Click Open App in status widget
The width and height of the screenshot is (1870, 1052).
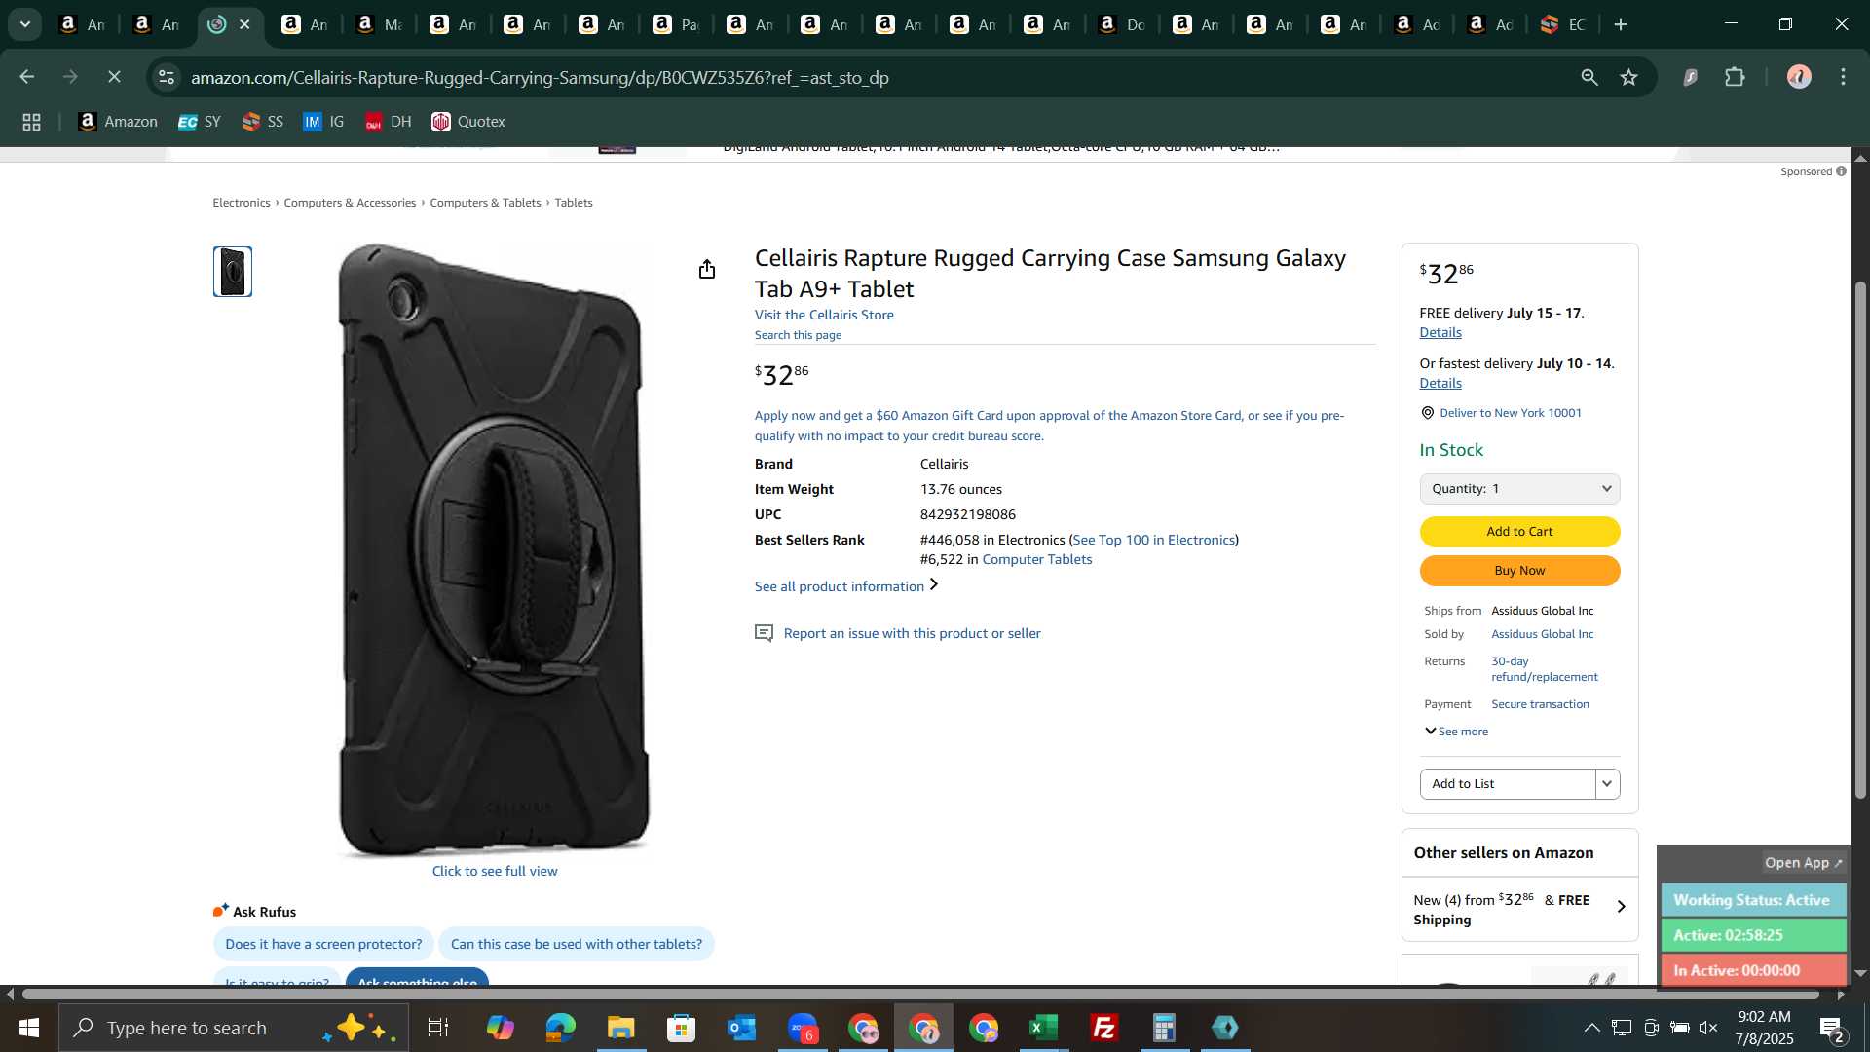click(1804, 863)
